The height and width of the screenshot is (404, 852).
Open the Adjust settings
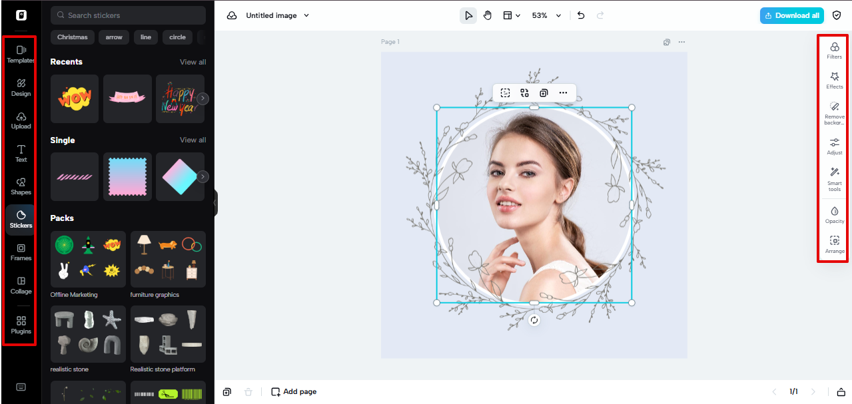[834, 146]
